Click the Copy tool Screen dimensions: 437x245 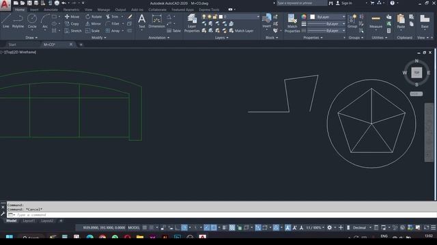(72, 24)
